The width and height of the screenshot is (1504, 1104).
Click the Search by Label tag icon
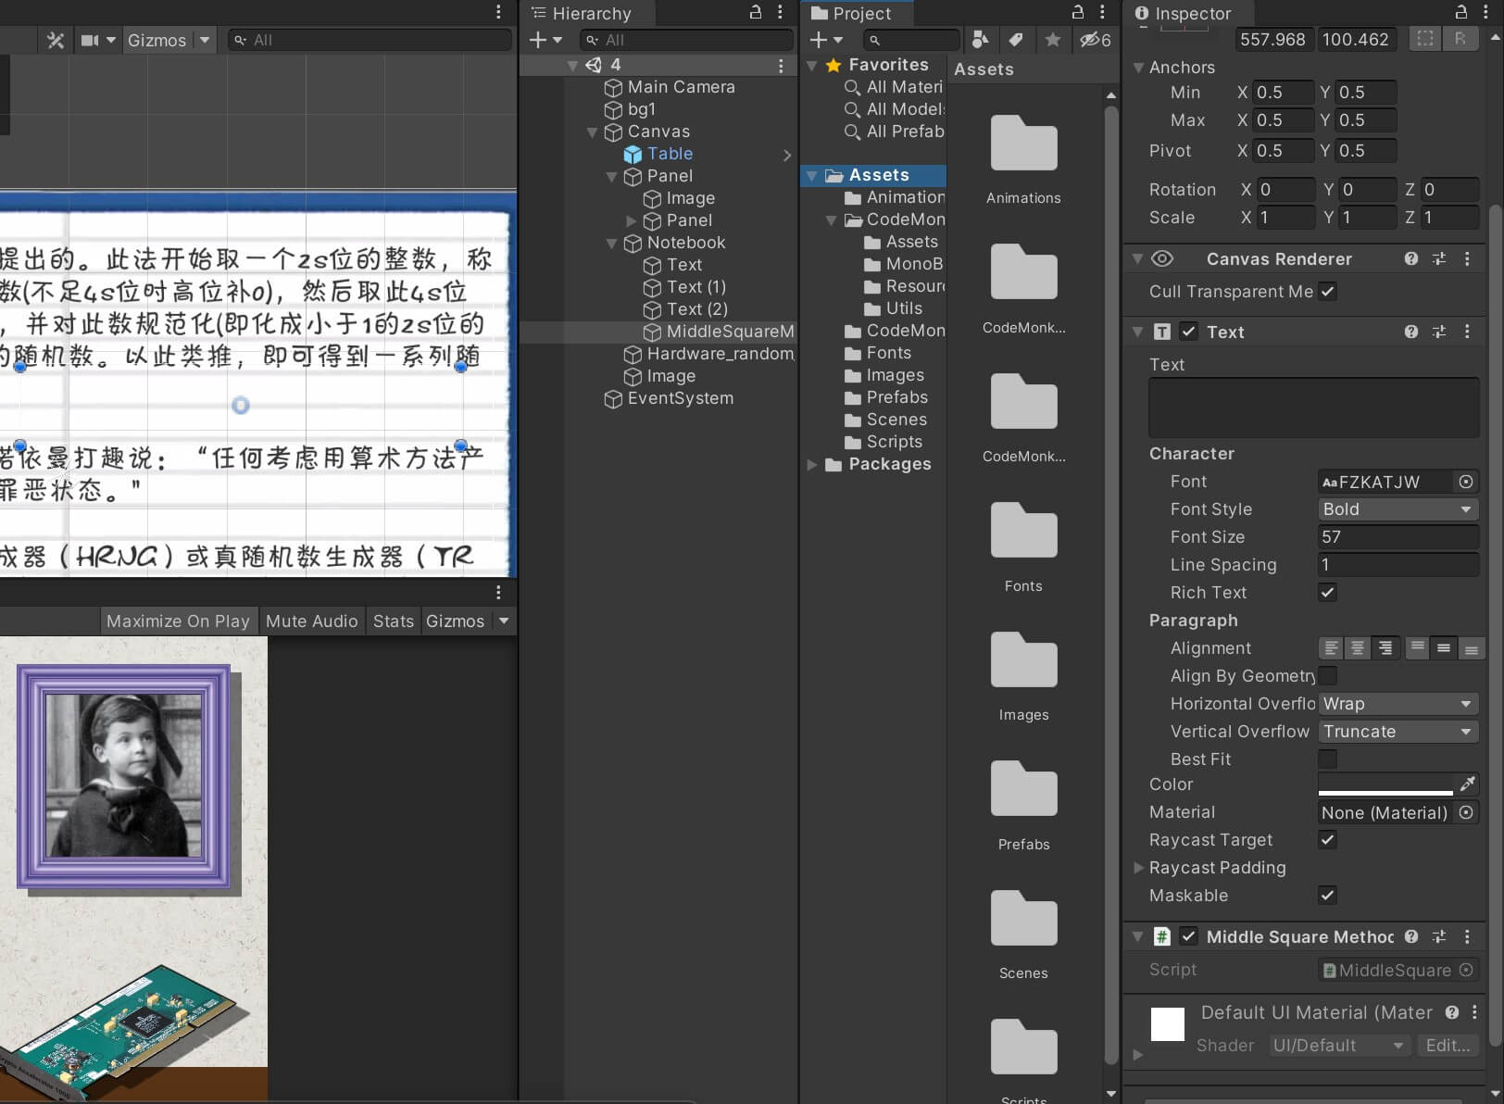point(1016,40)
